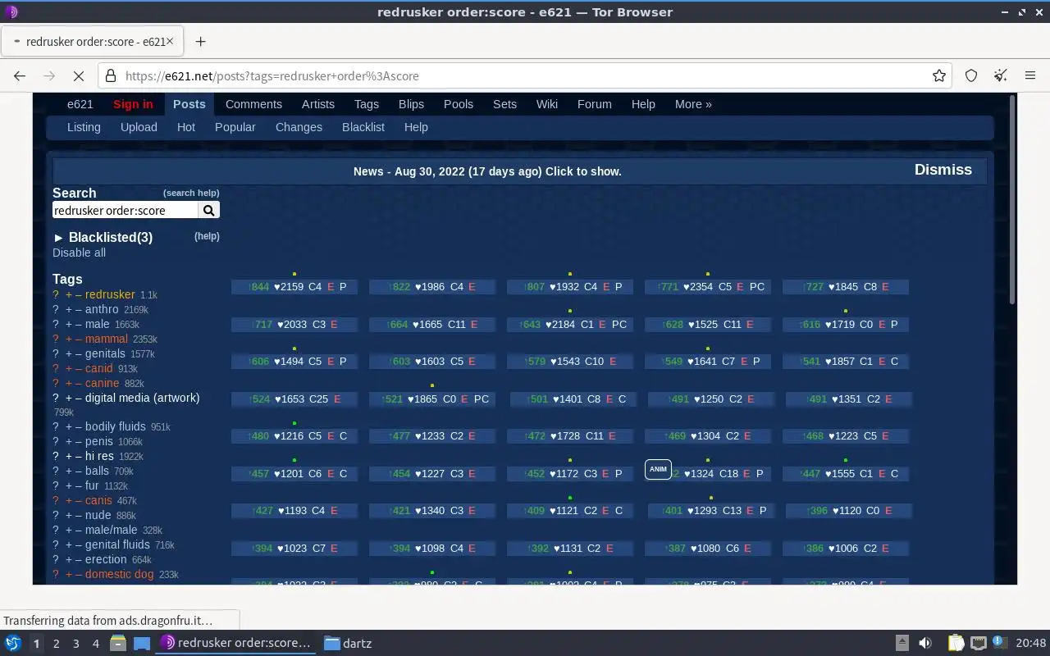Click the minus to exclude the canid tag

pyautogui.click(x=79, y=368)
